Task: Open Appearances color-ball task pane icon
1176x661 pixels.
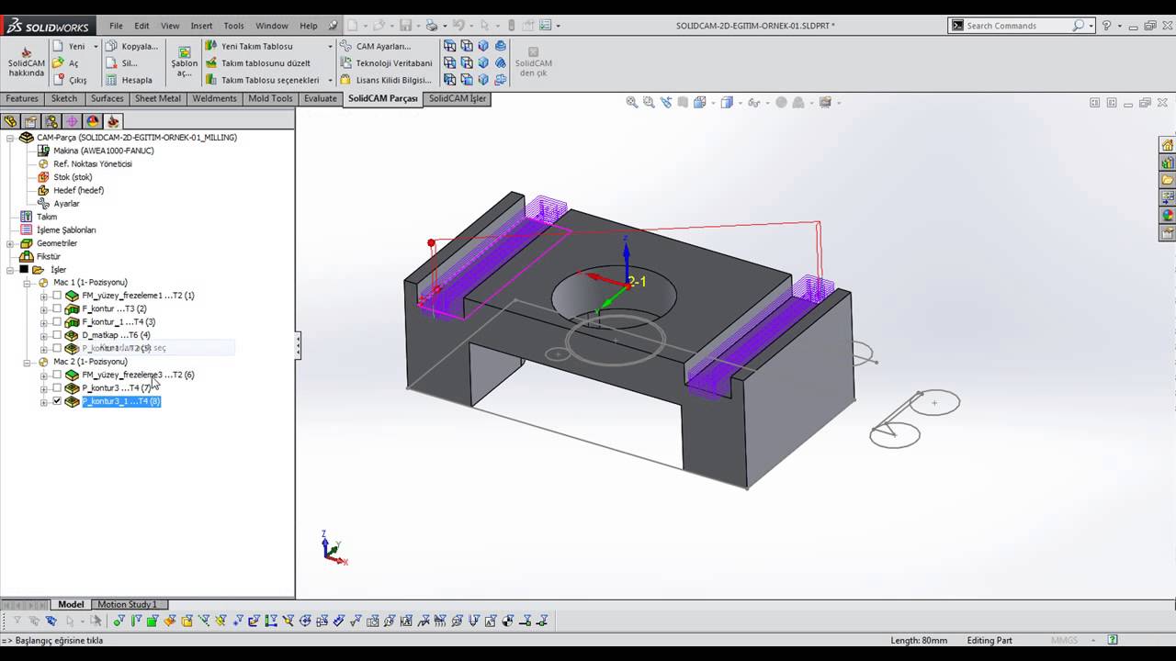Action: point(1168,215)
